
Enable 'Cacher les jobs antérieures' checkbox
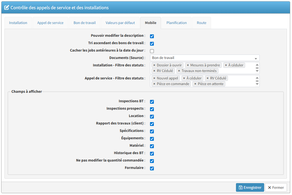(152, 51)
